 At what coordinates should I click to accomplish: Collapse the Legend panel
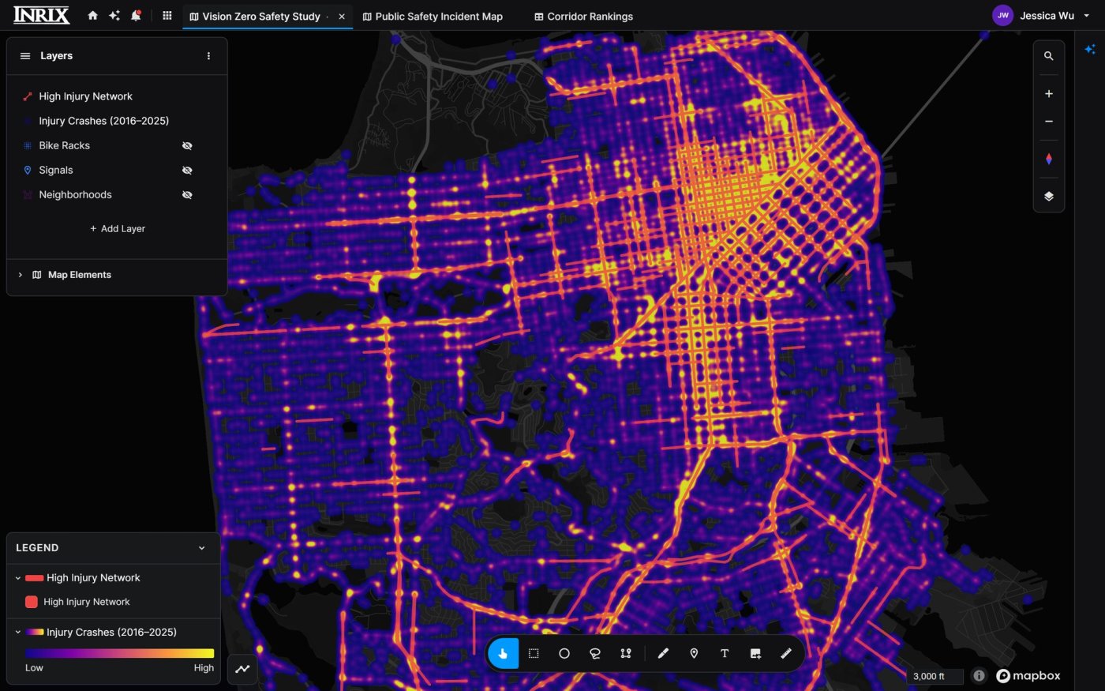click(x=201, y=548)
